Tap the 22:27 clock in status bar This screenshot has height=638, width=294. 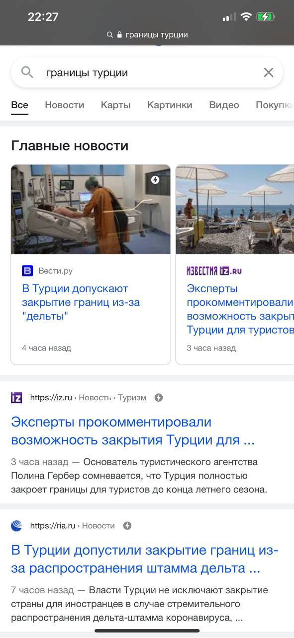pyautogui.click(x=43, y=17)
